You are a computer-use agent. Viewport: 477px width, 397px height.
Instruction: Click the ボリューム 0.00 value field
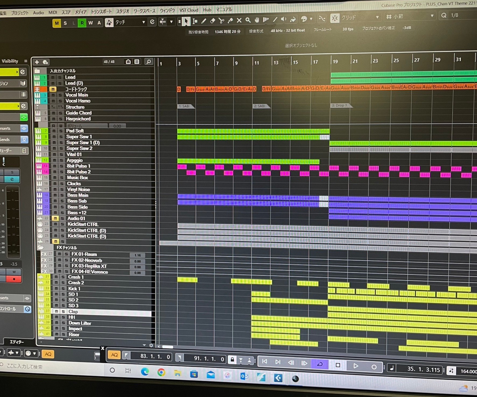click(117, 126)
